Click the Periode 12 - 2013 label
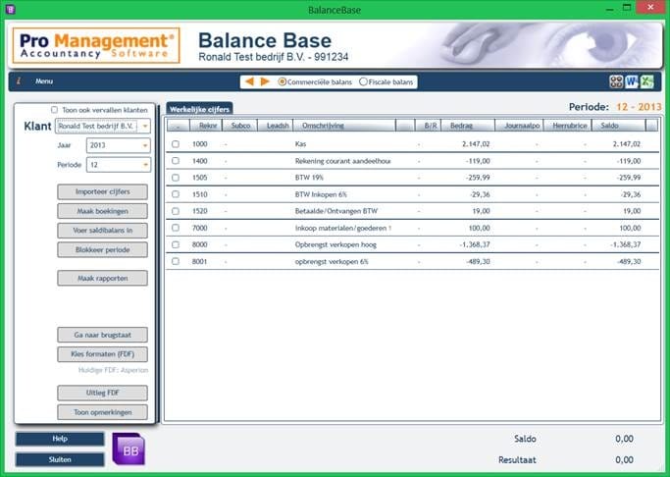Screen dimensions: 670x477 pyautogui.click(x=615, y=107)
